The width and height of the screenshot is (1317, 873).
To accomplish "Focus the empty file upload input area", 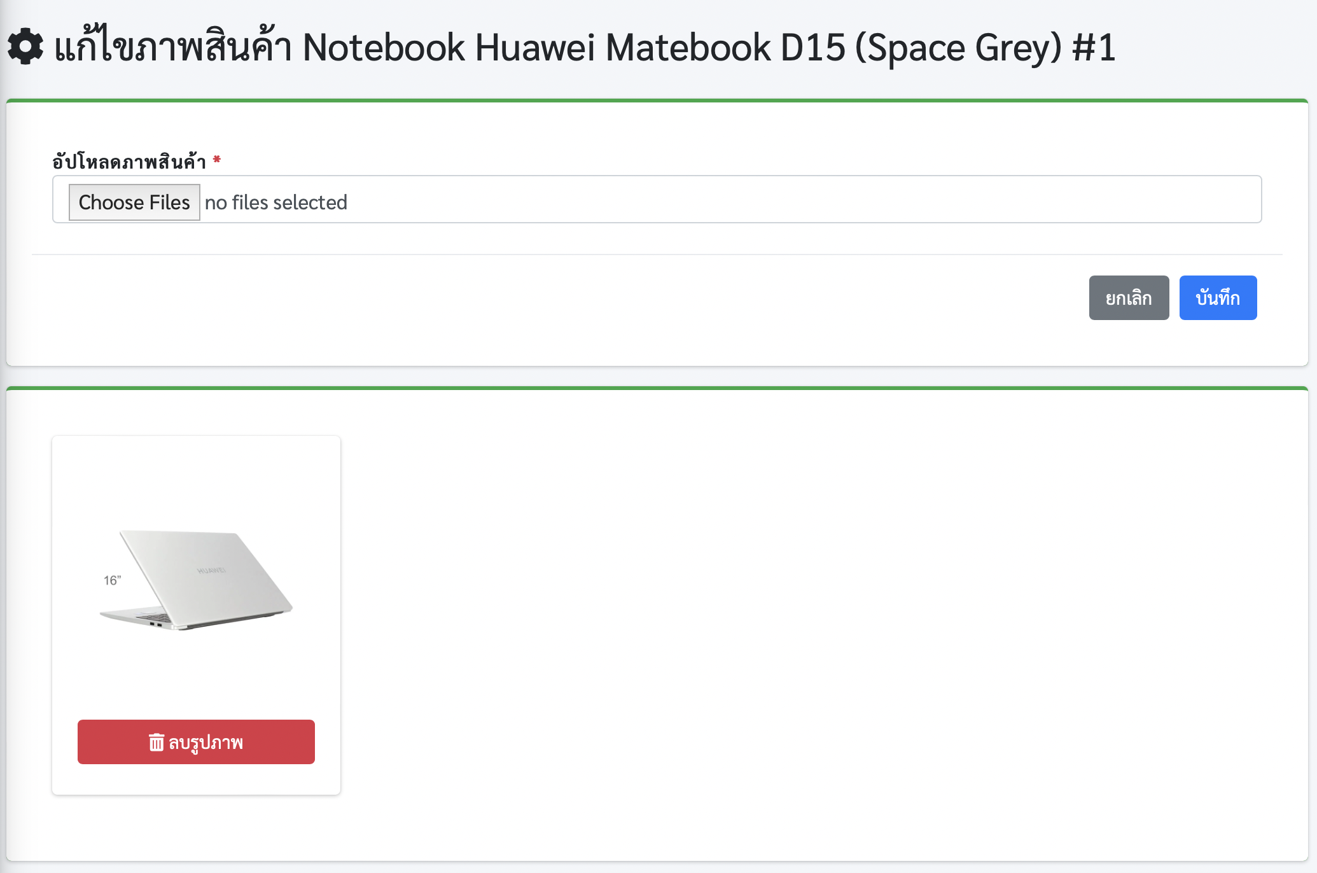I will (763, 200).
